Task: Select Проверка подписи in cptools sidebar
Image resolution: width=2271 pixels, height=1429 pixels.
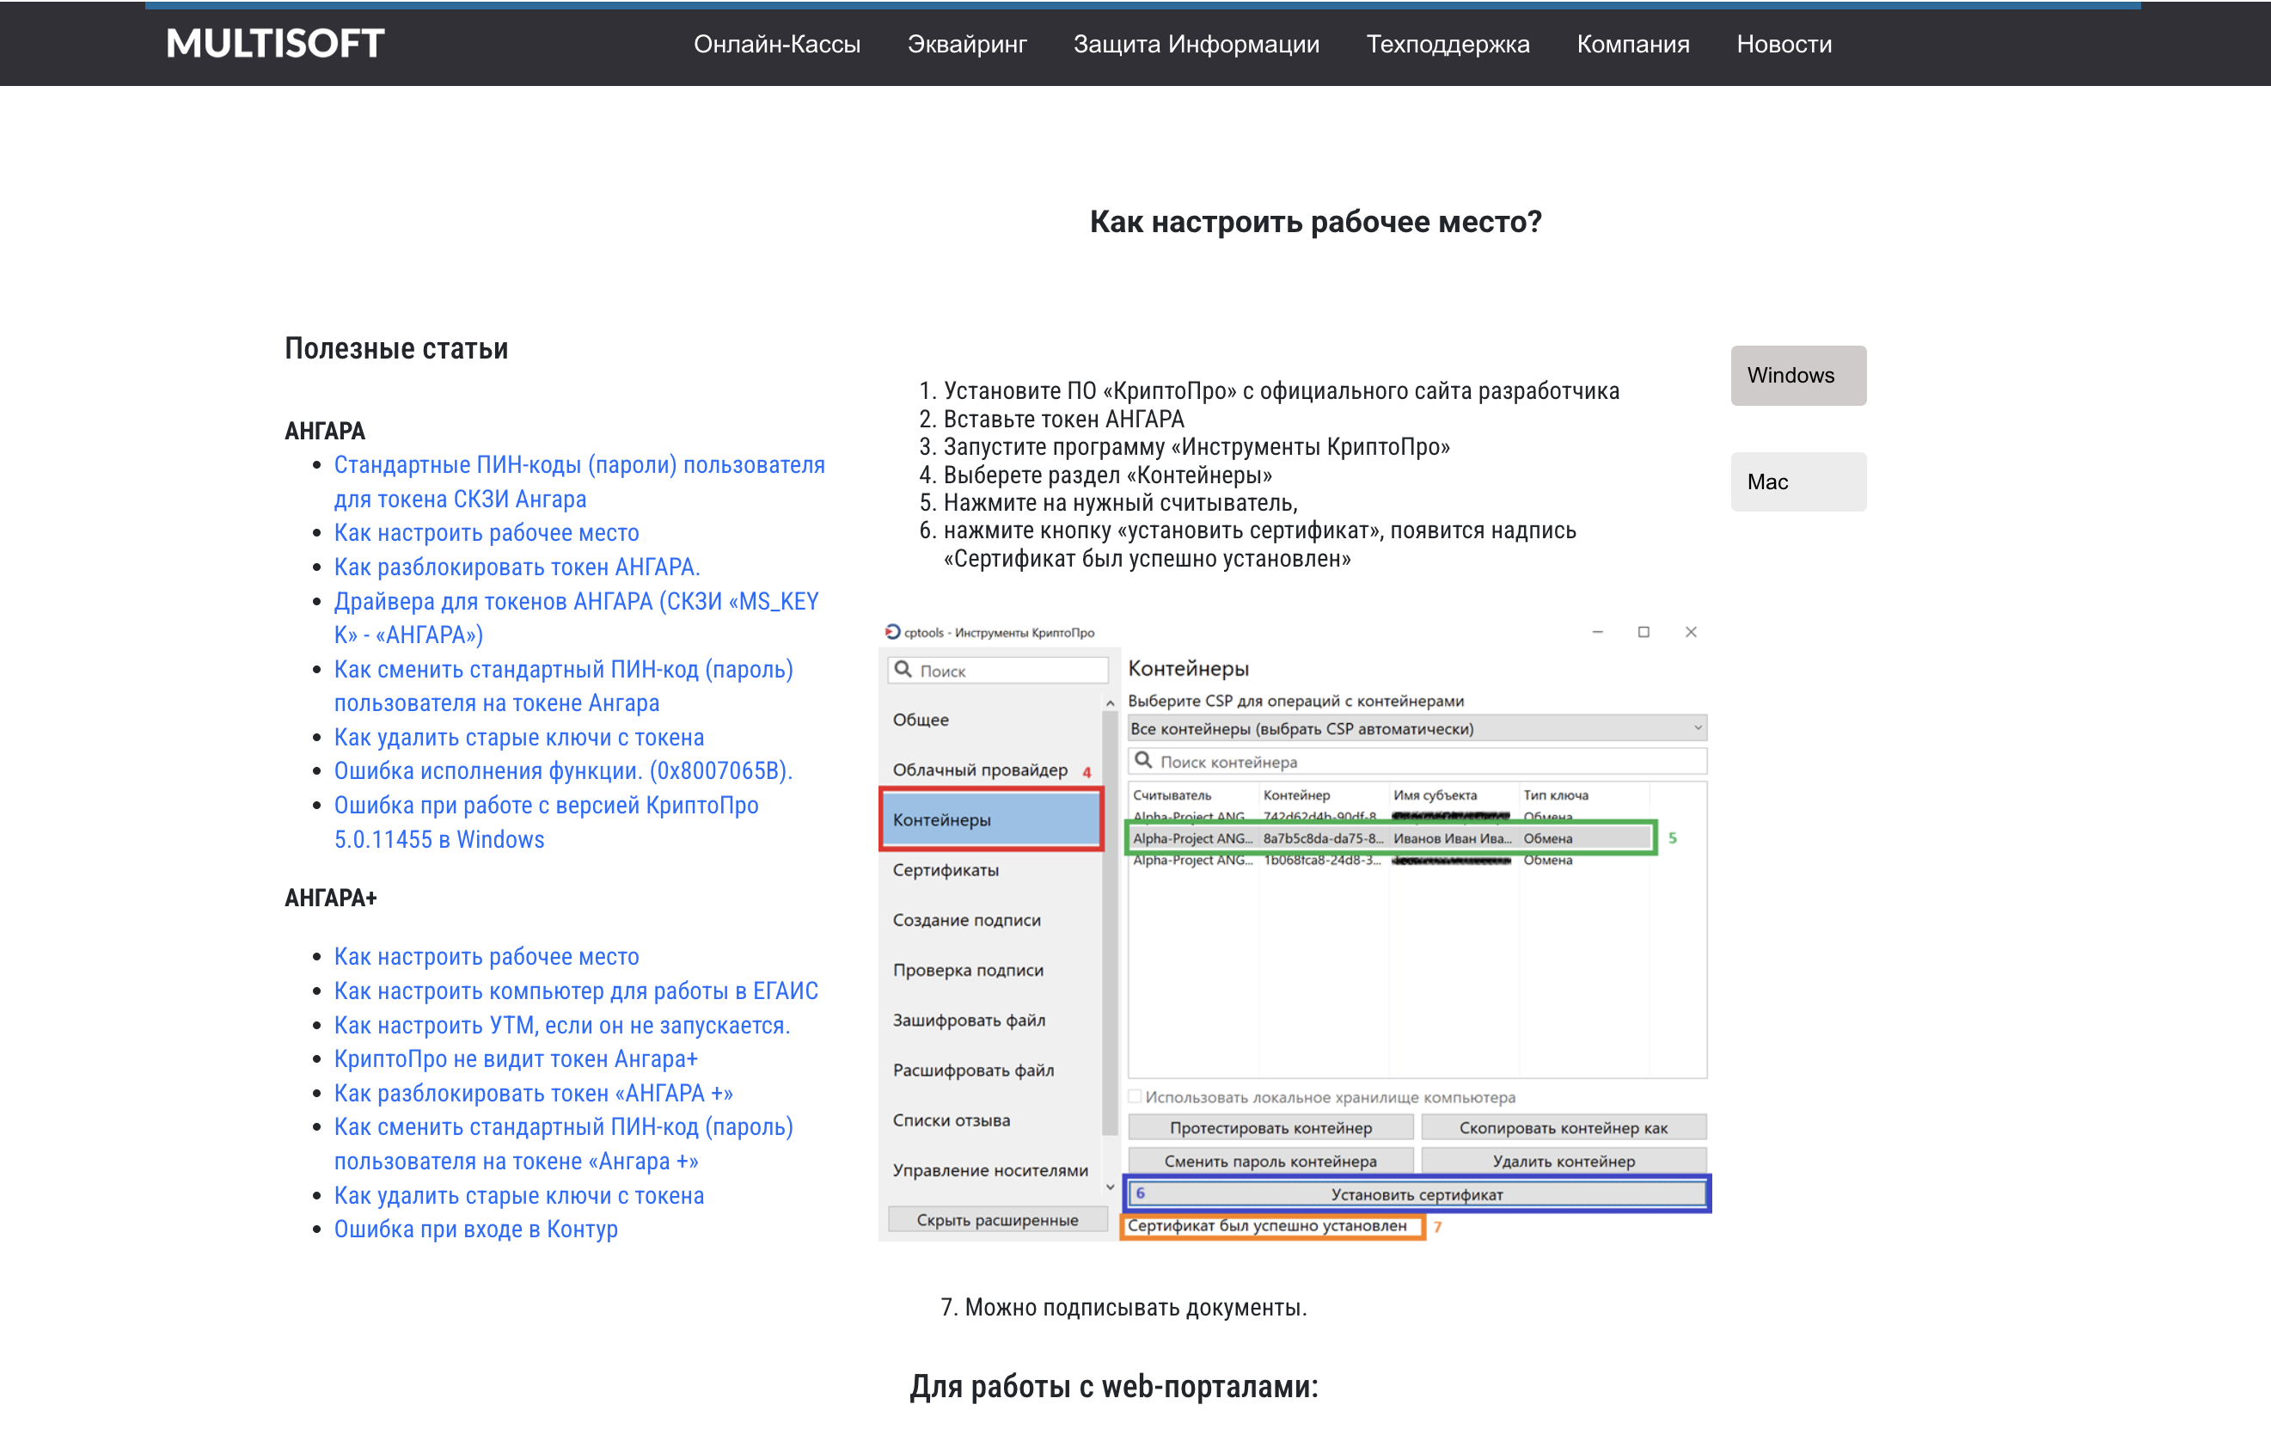Action: (968, 970)
